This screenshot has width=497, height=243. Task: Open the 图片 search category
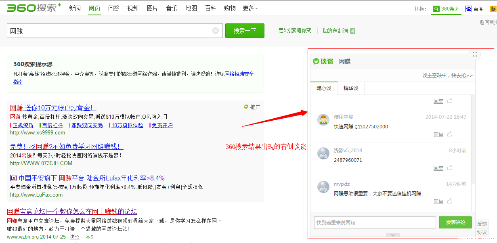[x=152, y=8]
